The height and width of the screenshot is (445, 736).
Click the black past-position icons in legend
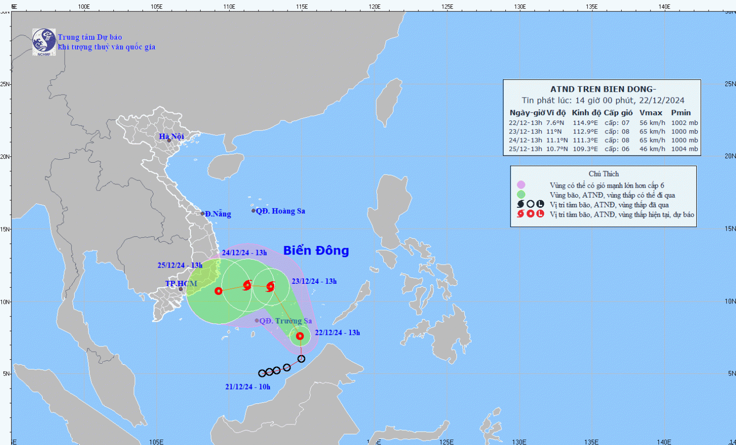click(530, 204)
